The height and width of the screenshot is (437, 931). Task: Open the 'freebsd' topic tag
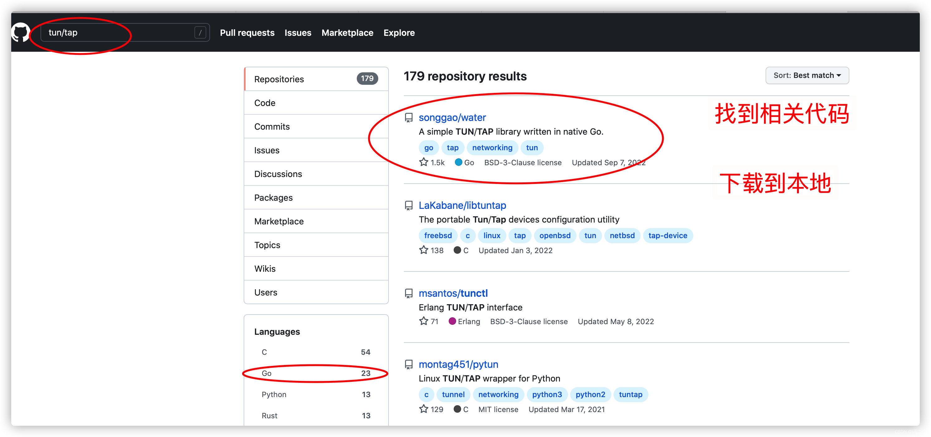[438, 235]
